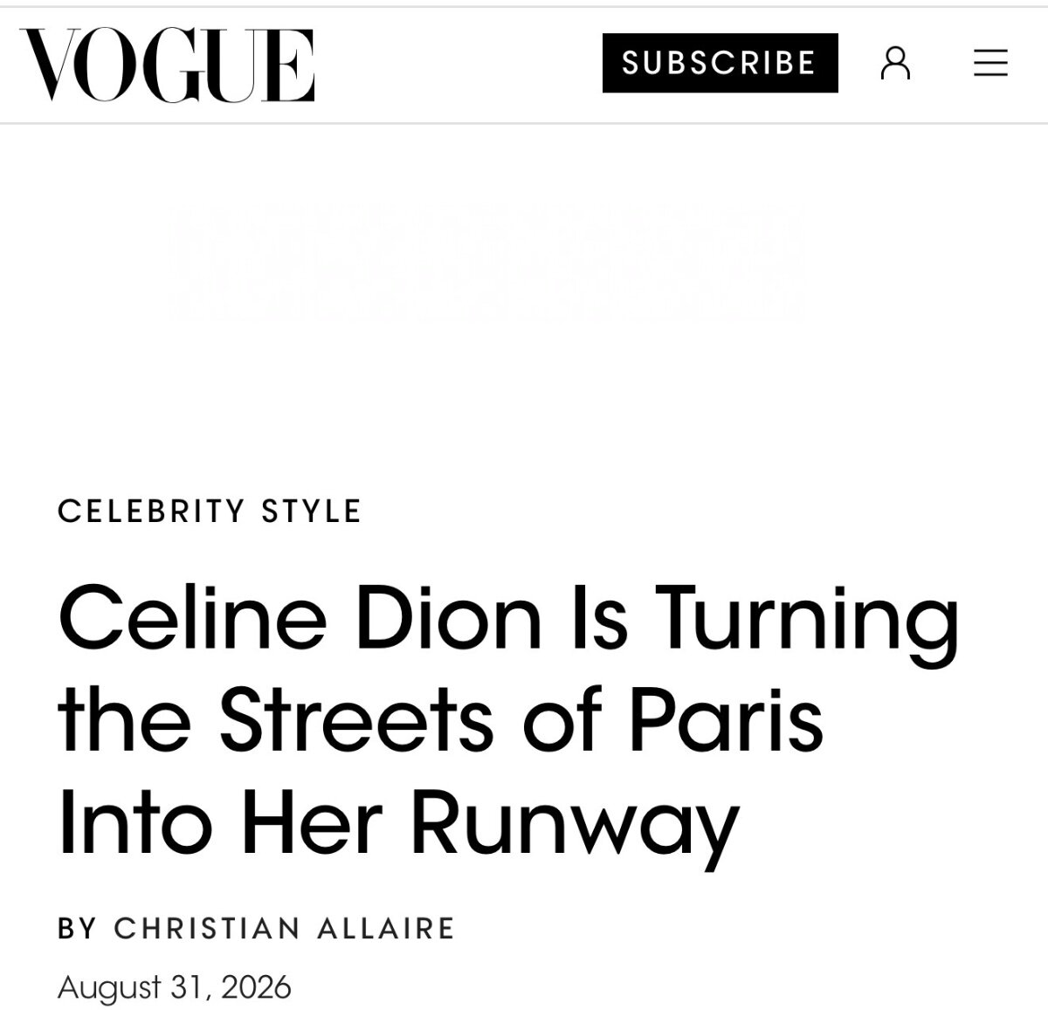Click the word "Style" in category label
This screenshot has height=1010, width=1048.
pyautogui.click(x=311, y=511)
